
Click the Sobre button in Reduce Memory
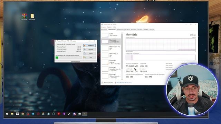tap(89, 53)
